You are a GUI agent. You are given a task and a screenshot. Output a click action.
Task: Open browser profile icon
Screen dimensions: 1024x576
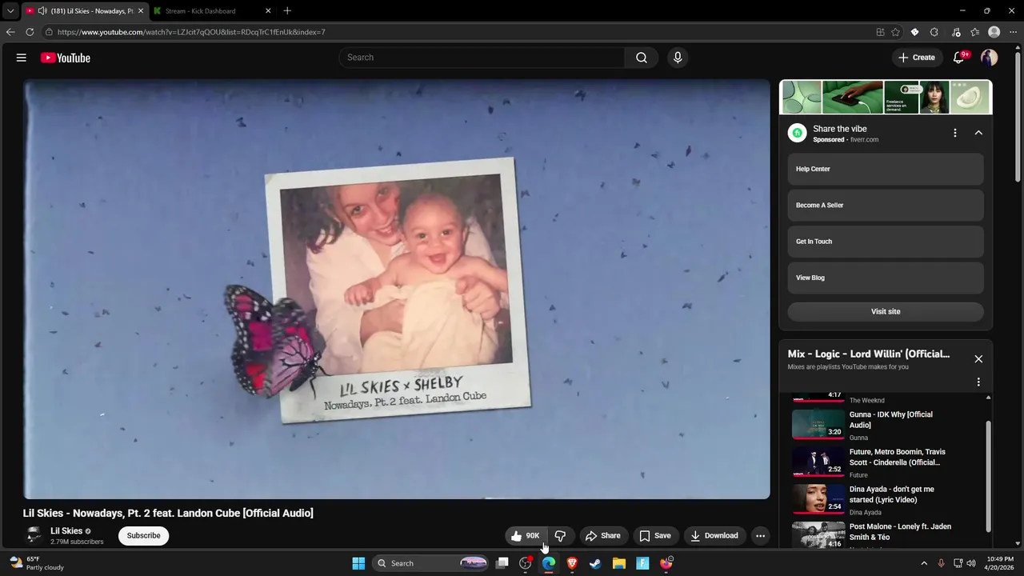pyautogui.click(x=994, y=32)
